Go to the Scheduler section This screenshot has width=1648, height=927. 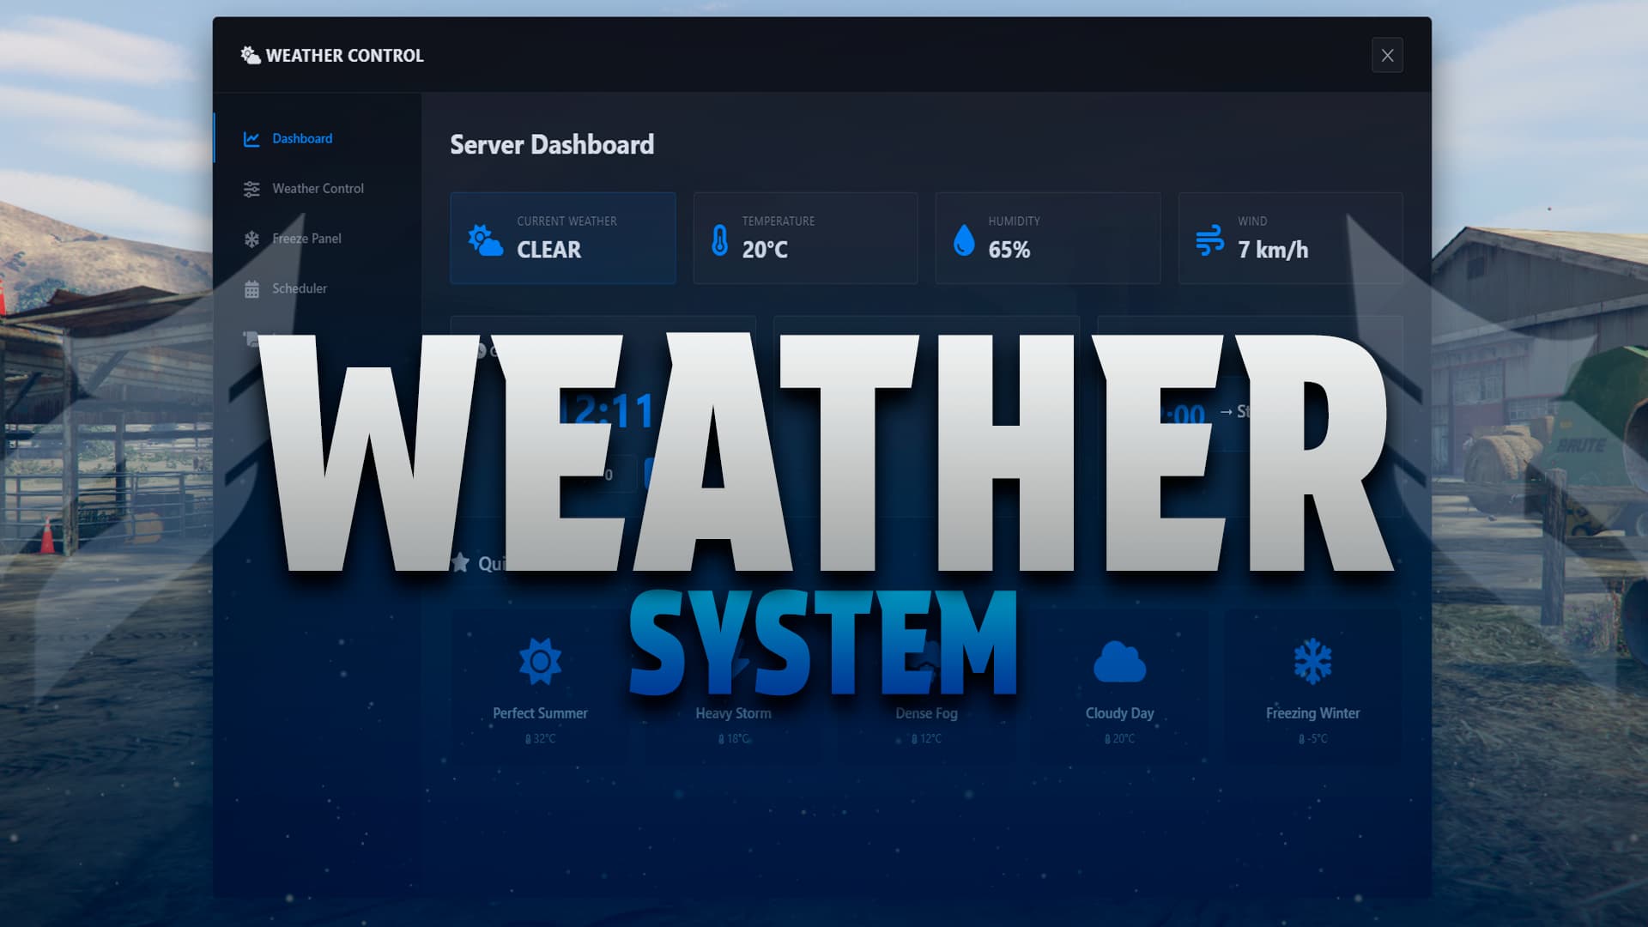[x=299, y=288]
